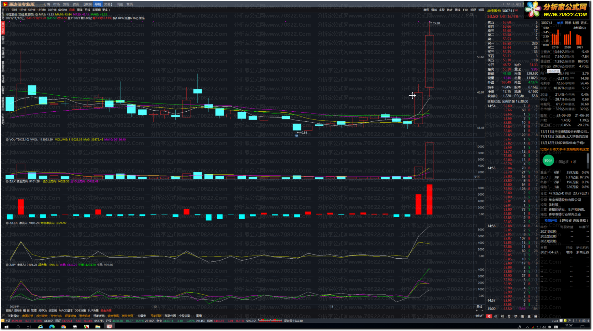This screenshot has height=331, width=593.
Task: Open the 资讯 menu
Action: click(x=76, y=4)
